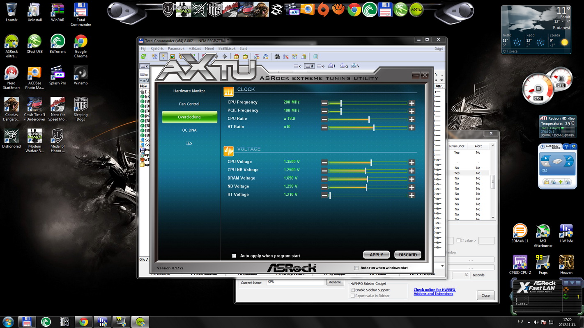Increase PCIE Frequency with plus button

pos(412,112)
